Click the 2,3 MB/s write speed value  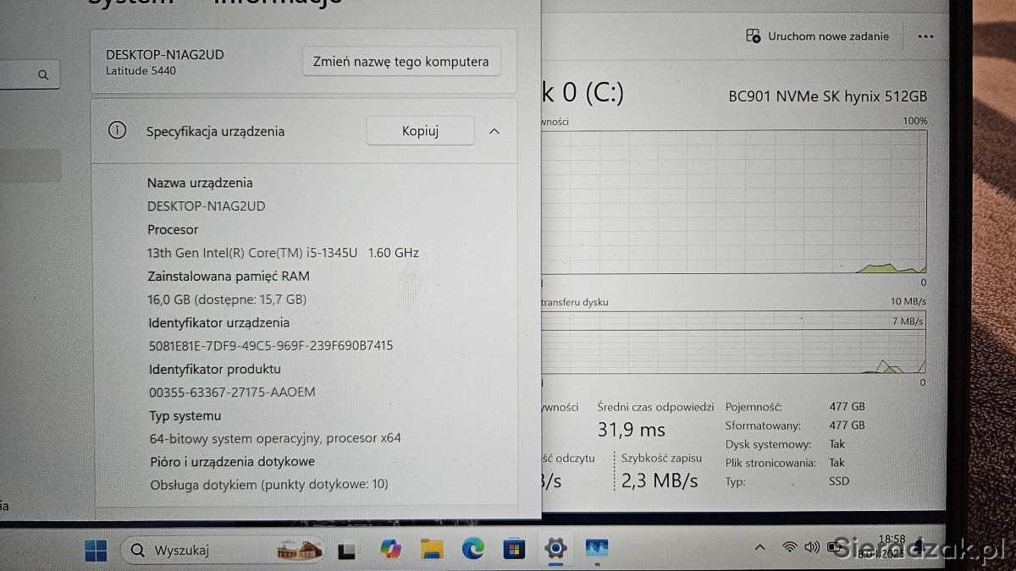tap(660, 480)
